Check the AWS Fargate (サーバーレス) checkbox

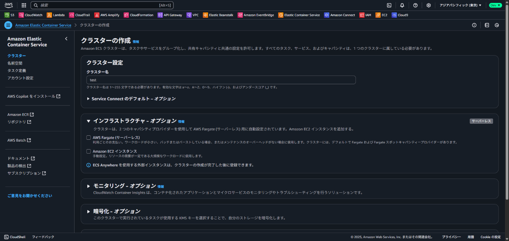(x=88, y=137)
